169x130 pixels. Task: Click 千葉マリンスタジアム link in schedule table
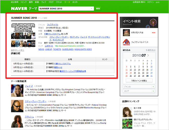click(62, 64)
